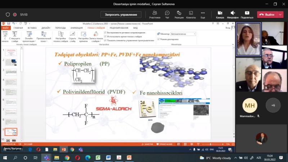
Task: Click ПРИМЕЧАНИЯ in PowerPoint status bar
Action: point(165,144)
